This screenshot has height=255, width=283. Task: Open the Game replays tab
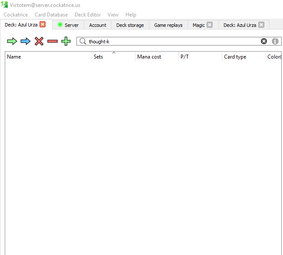click(168, 25)
